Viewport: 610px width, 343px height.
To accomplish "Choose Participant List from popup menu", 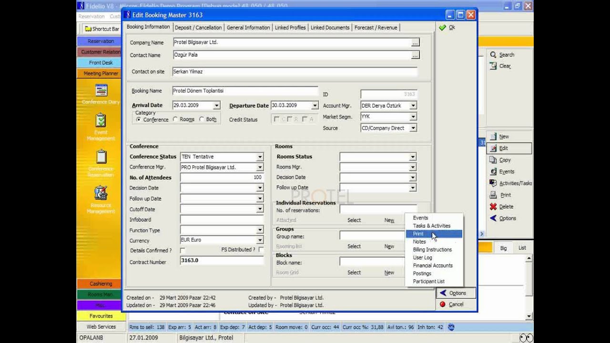I will [434, 282].
